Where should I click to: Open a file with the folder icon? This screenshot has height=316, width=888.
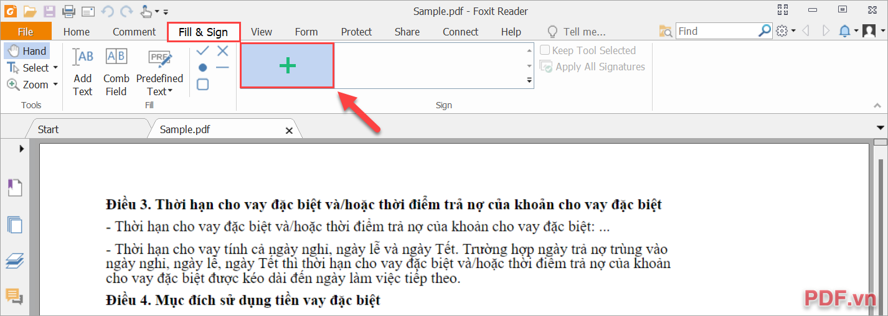click(30, 11)
